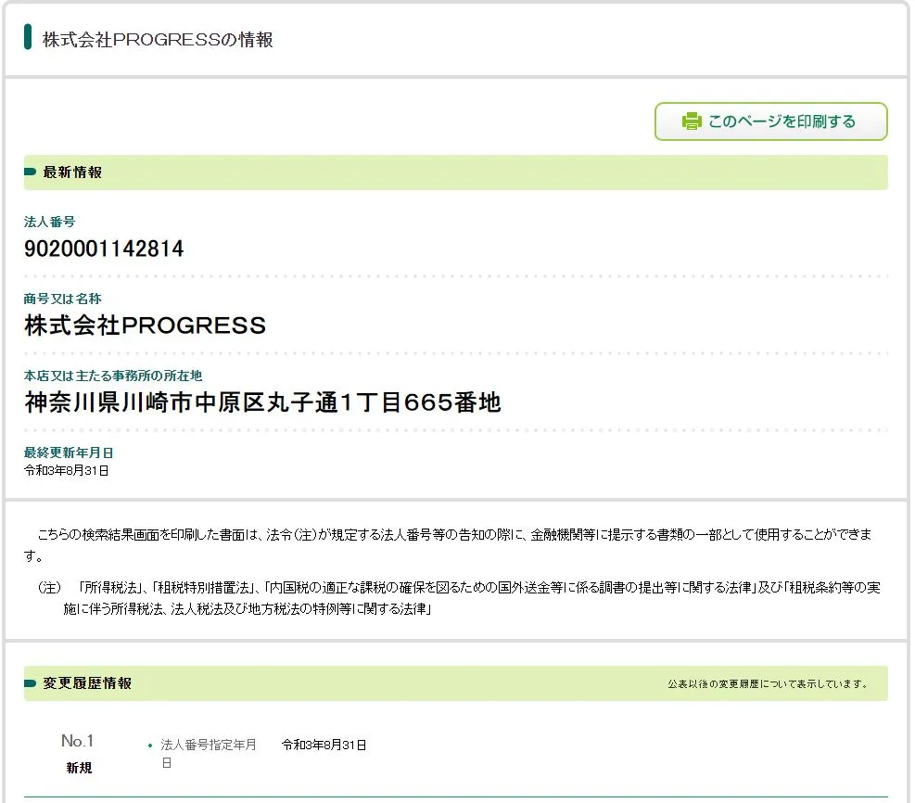This screenshot has width=915, height=803.
Task: Click the 最新情報 section header
Action: (x=72, y=172)
